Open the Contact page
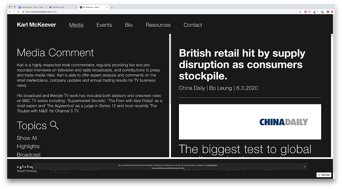Viewport: 342px width, 189px height. click(193, 25)
